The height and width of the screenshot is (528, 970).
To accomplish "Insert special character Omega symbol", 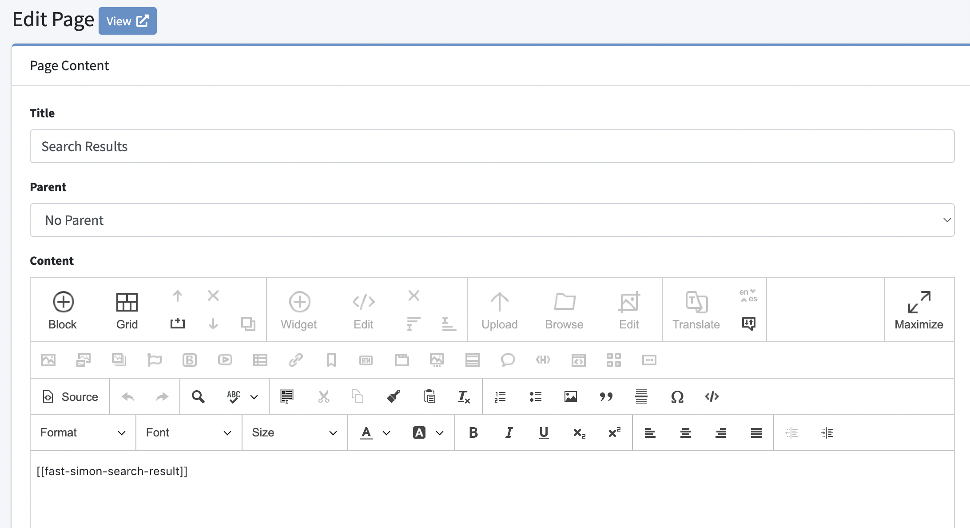I will pyautogui.click(x=677, y=396).
